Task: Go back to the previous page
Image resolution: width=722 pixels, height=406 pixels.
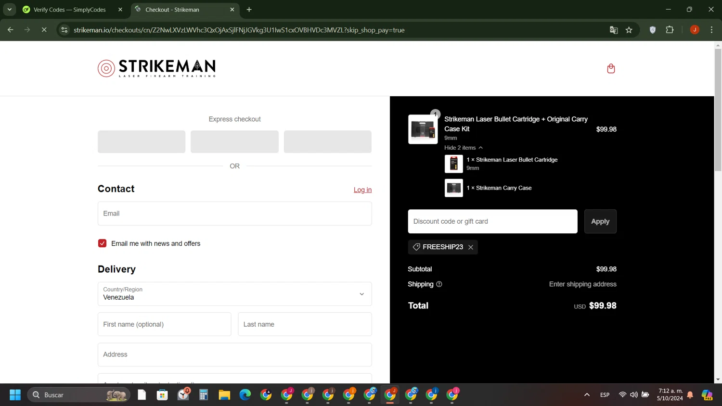Action: coord(11,30)
